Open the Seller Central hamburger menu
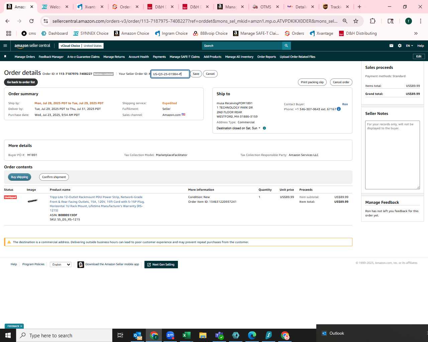This screenshot has height=342, width=428. (5, 46)
